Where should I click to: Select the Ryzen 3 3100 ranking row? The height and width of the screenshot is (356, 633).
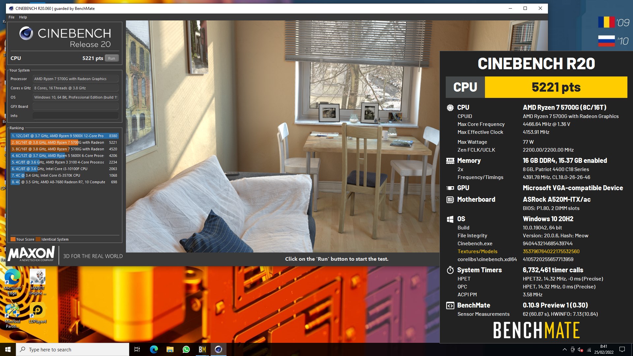[x=64, y=162]
